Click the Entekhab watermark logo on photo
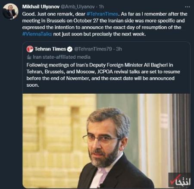The image size is (194, 189). 180,180
